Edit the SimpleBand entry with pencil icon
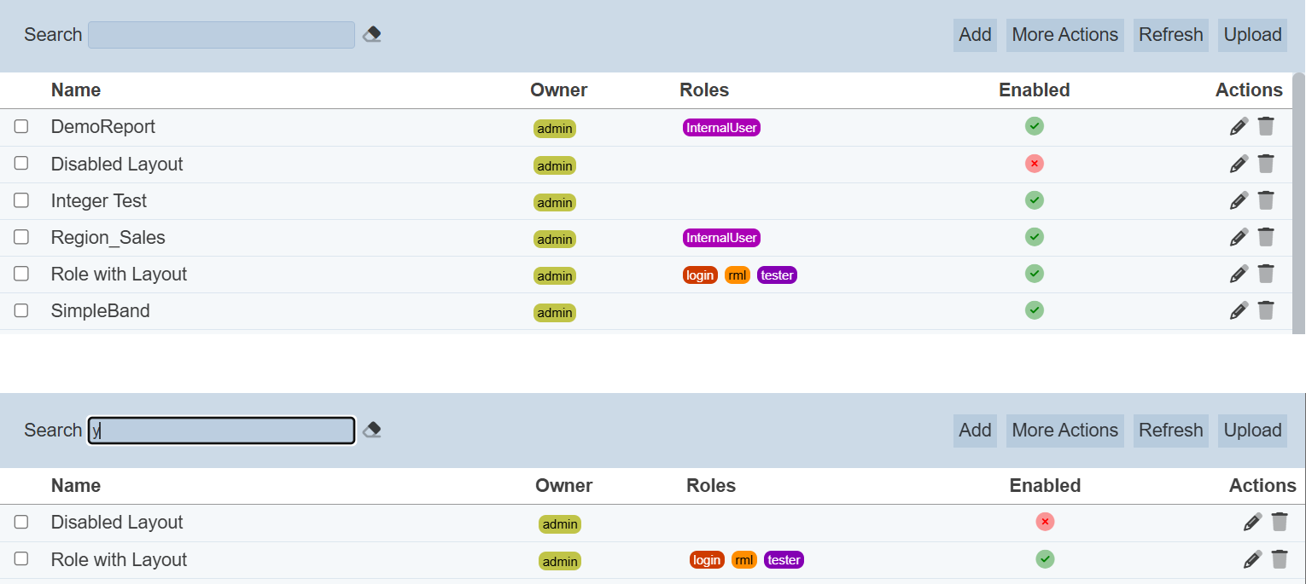This screenshot has height=584, width=1306. 1239,311
